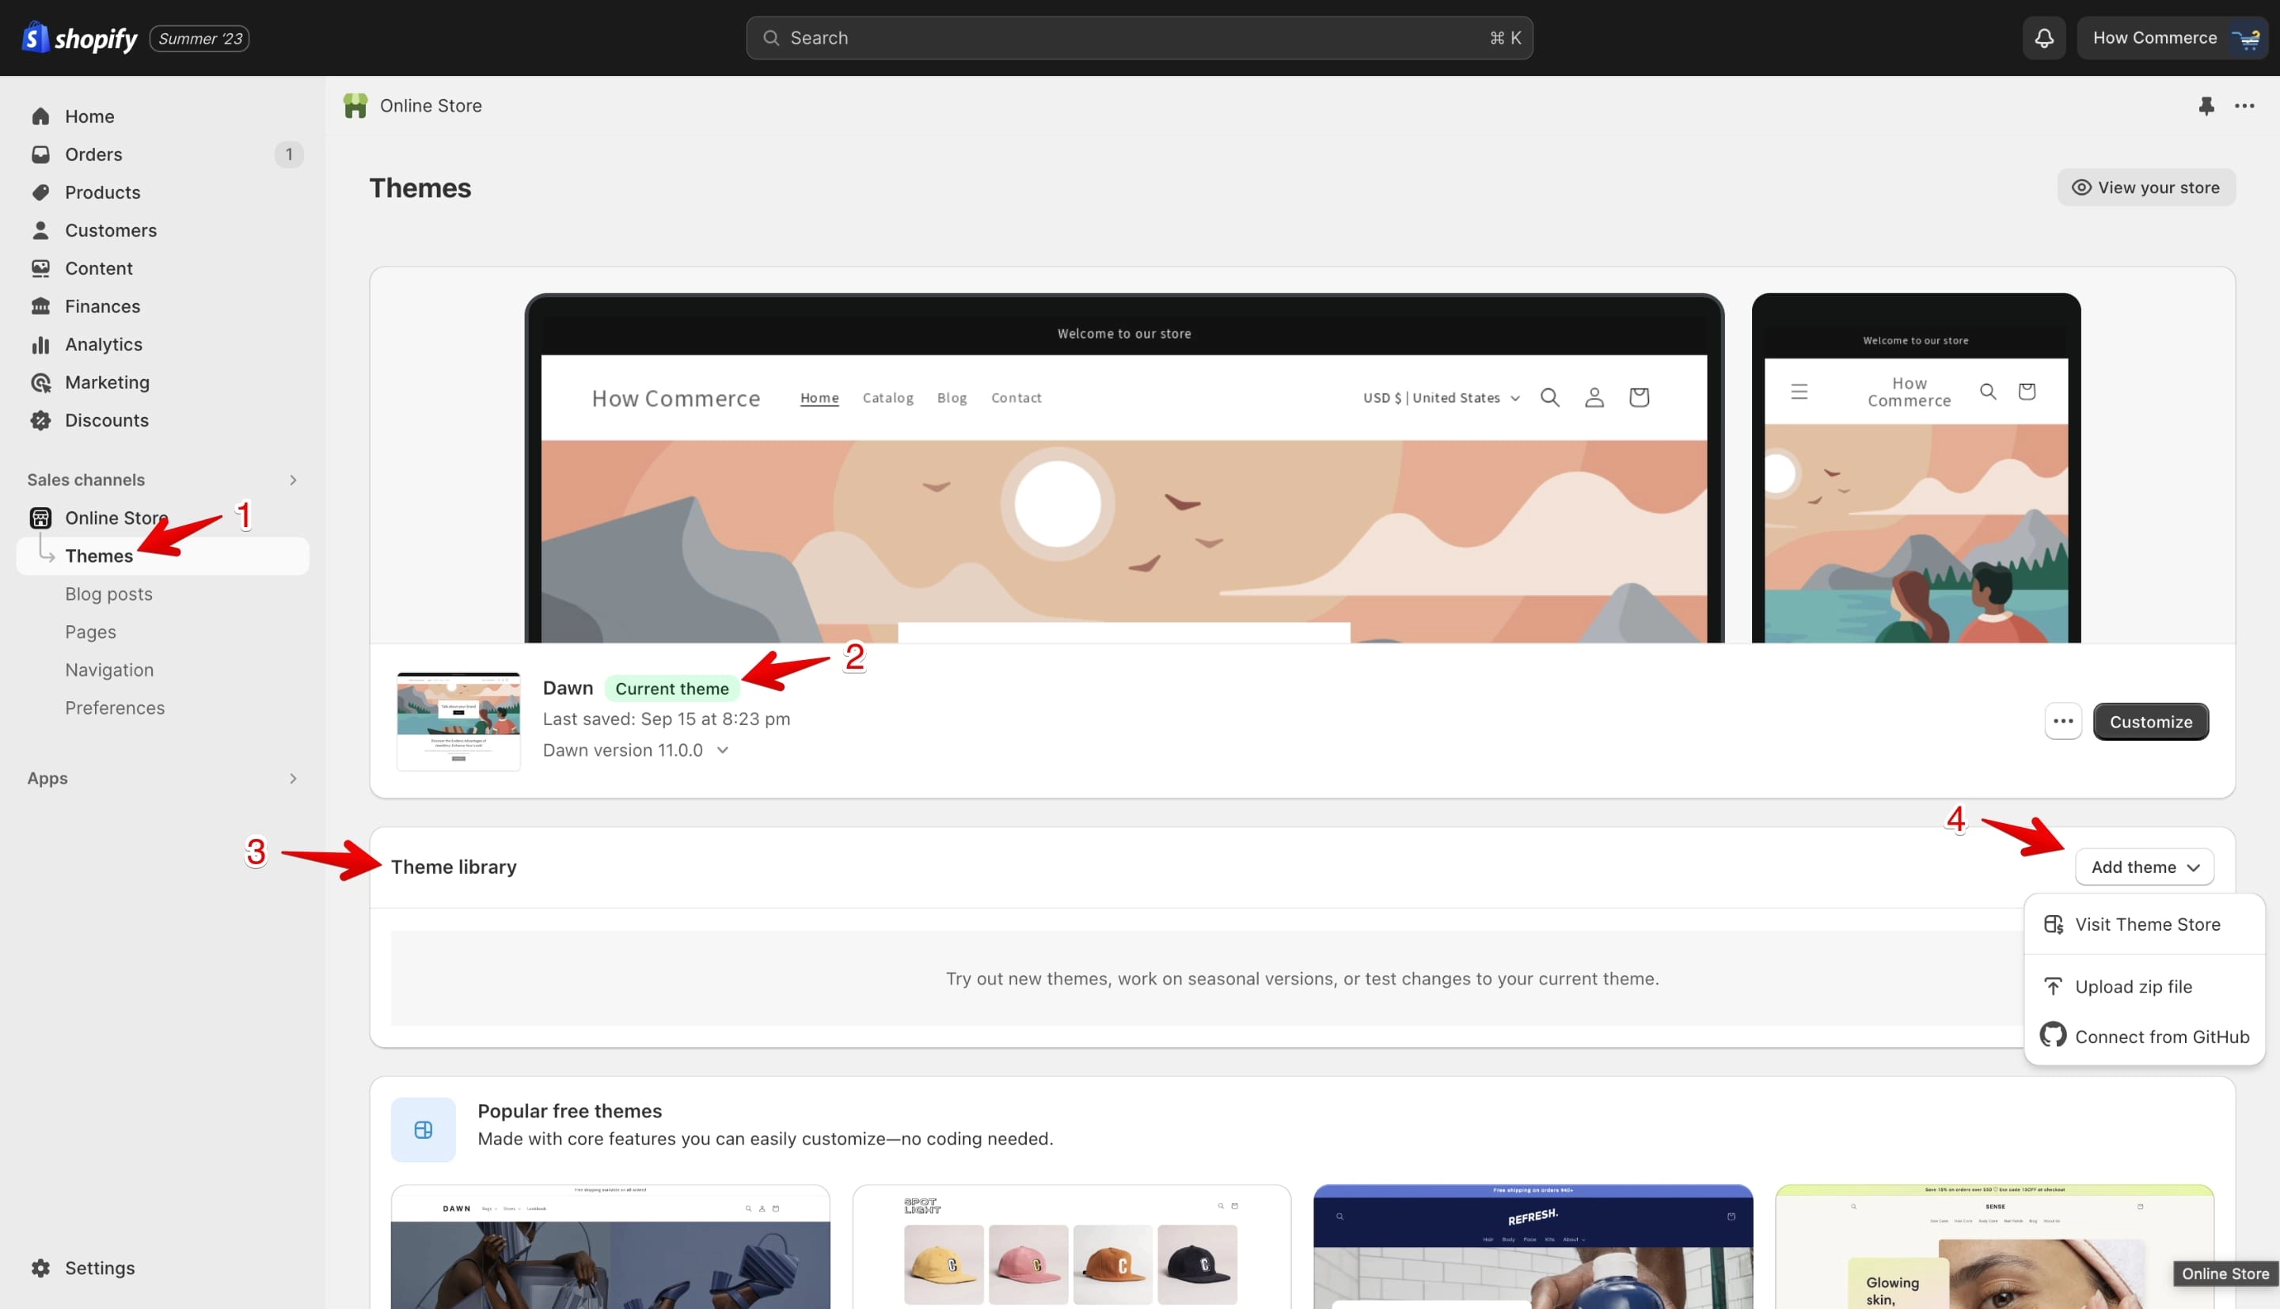Viewport: 2280px width, 1309px height.
Task: Open the Dawn theme actions ellipsis button
Action: (x=2062, y=721)
